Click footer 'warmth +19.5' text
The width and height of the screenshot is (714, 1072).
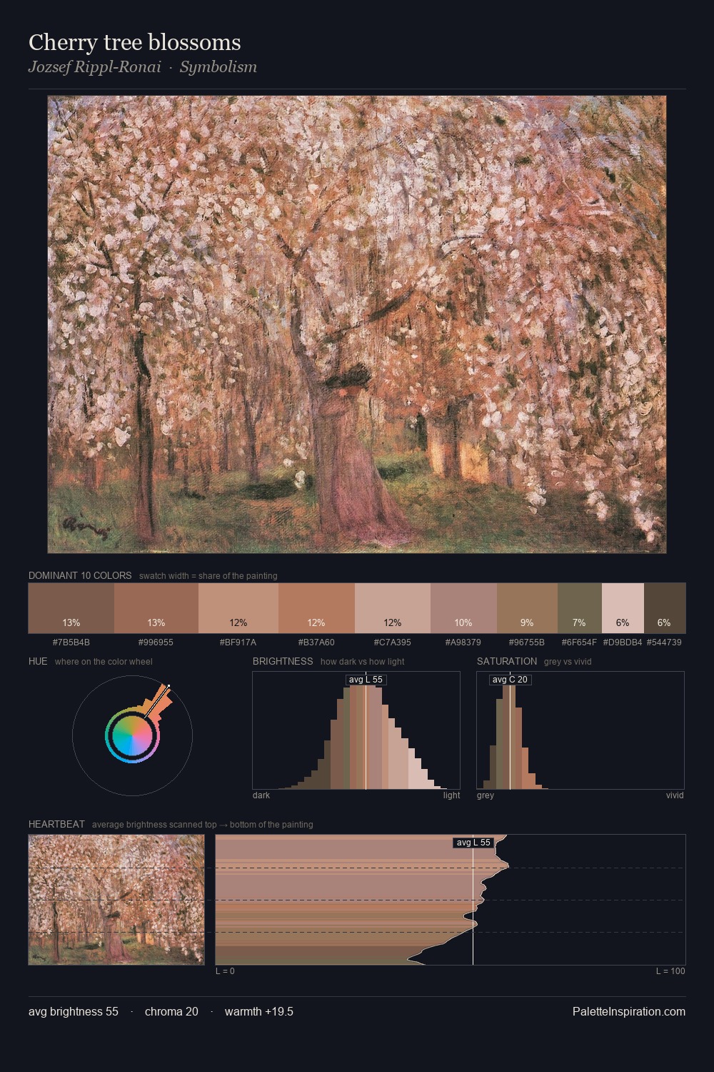[x=259, y=1011]
